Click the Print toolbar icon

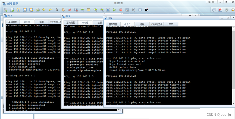38,10
